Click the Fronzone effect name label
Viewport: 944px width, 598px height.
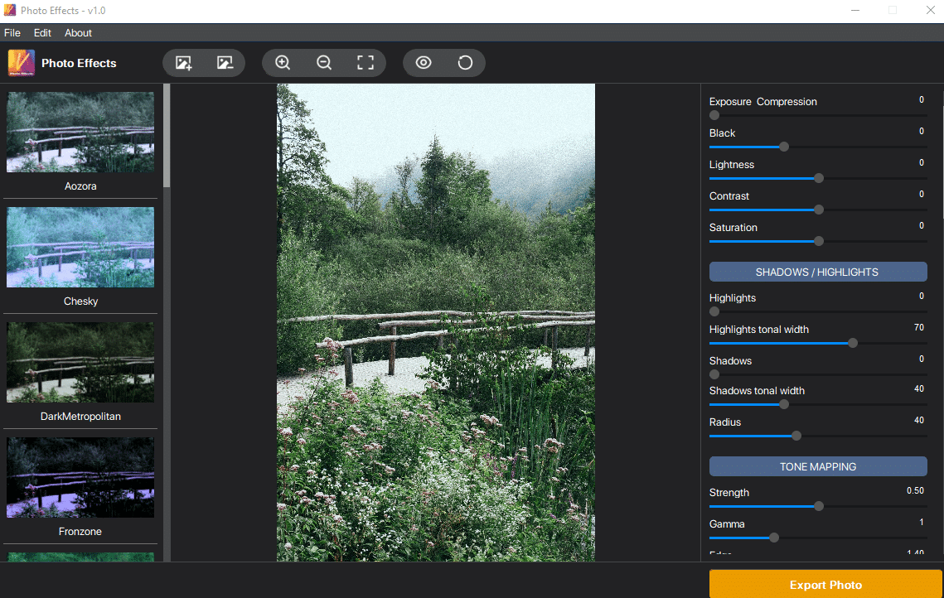(80, 531)
